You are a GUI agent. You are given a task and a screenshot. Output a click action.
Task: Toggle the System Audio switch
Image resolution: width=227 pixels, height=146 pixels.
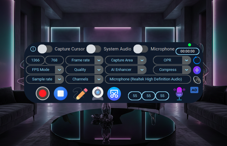pyautogui.click(x=94, y=49)
